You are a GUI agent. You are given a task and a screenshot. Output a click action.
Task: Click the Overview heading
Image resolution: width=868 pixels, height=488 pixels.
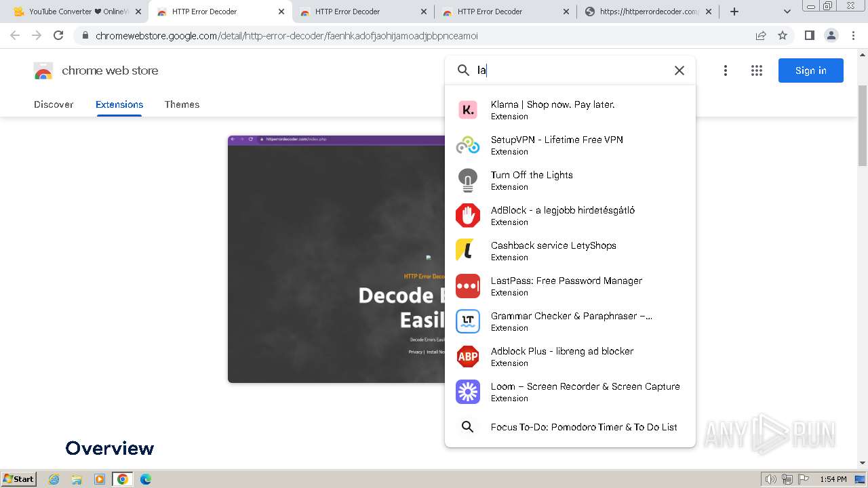pyautogui.click(x=110, y=448)
